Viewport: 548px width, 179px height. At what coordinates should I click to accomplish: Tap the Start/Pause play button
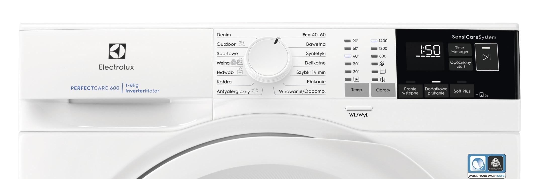pos(487,57)
